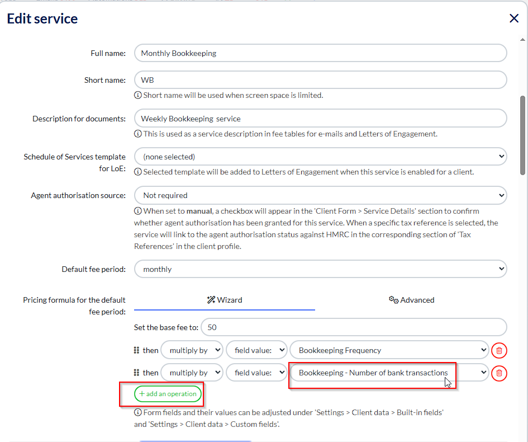
Task: Click the base fee input showing 50
Action: pyautogui.click(x=353, y=327)
